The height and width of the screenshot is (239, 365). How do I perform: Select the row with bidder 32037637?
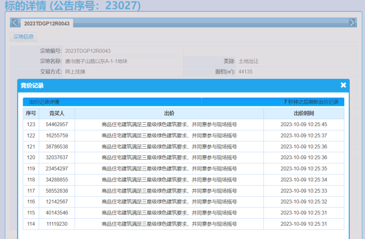[57, 158]
